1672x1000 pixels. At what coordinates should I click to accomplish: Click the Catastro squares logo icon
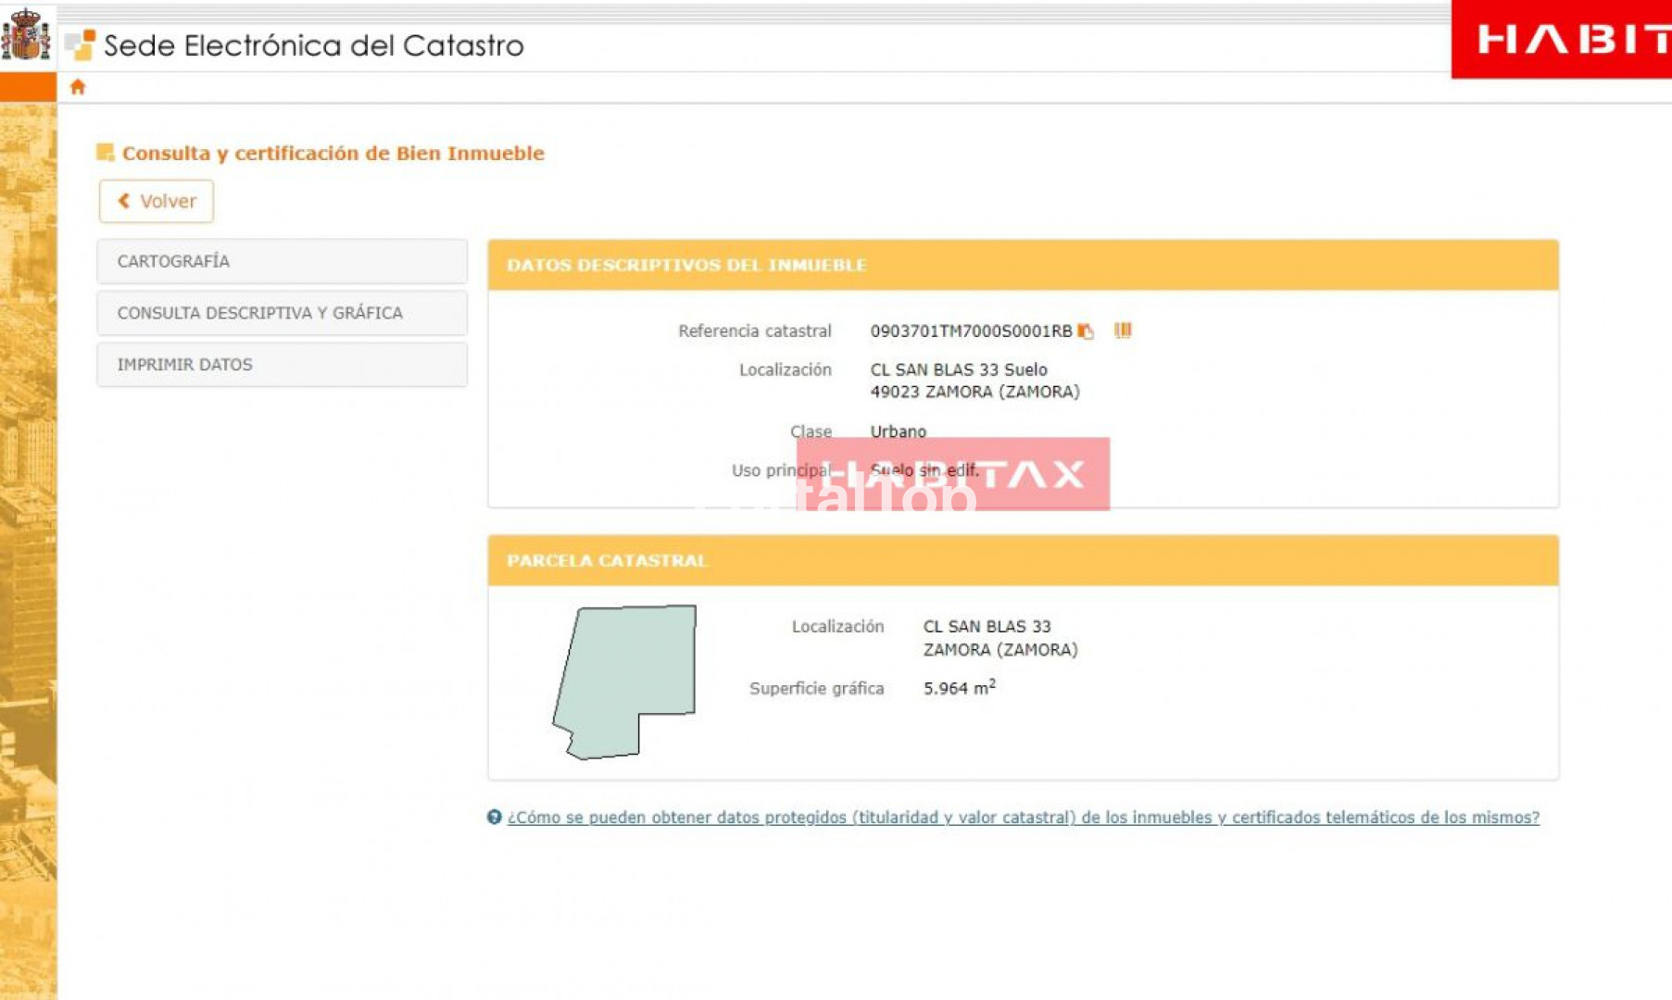pyautogui.click(x=82, y=44)
